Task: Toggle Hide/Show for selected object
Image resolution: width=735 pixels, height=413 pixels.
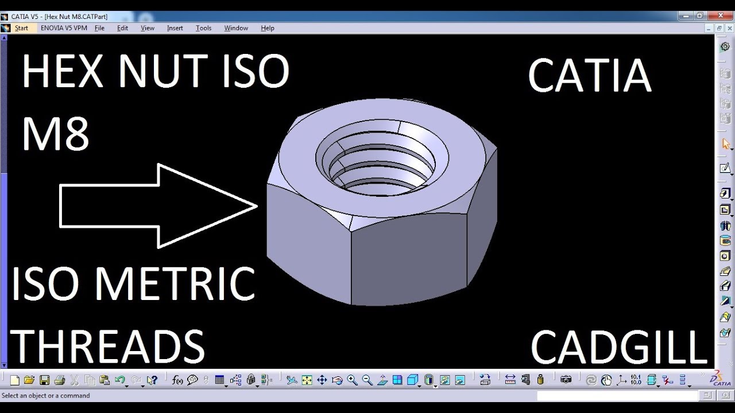Action: 444,380
